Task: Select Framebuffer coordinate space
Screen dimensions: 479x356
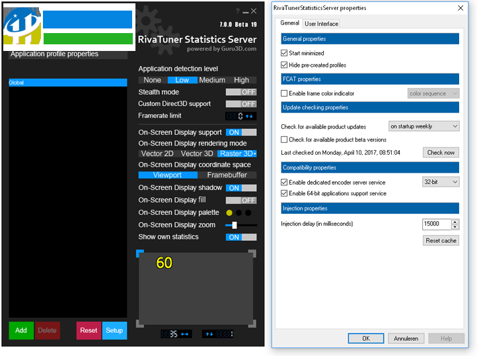Action: (x=227, y=175)
